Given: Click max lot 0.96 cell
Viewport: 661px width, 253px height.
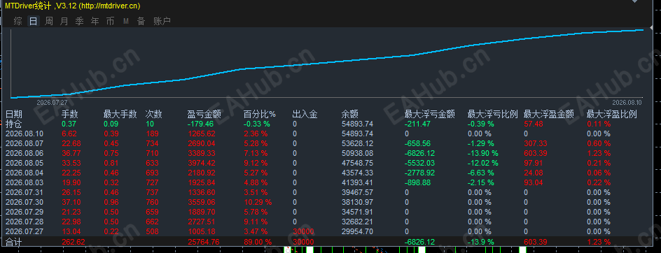Looking at the screenshot, I should tap(111, 202).
